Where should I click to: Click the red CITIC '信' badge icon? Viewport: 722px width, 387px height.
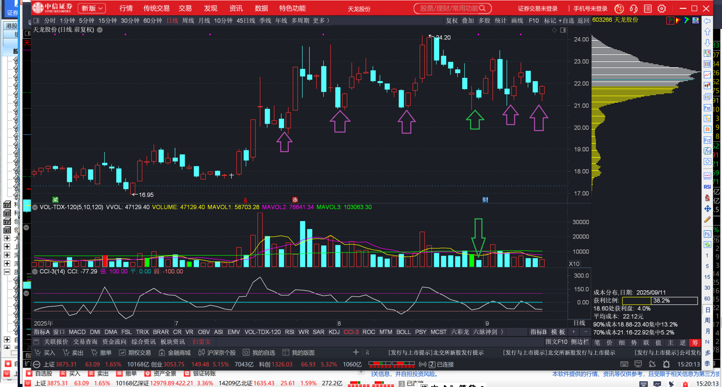pos(619,8)
